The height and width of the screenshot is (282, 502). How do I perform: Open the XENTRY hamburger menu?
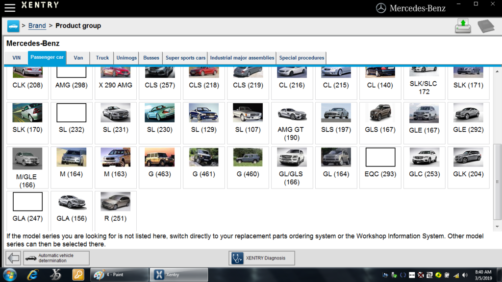pyautogui.click(x=10, y=8)
